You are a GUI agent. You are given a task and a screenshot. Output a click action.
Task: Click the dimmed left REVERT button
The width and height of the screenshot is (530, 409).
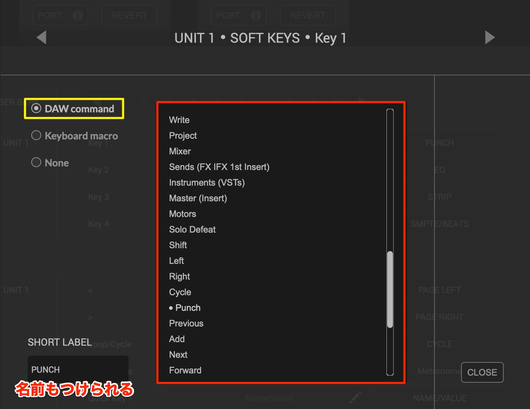(x=129, y=15)
